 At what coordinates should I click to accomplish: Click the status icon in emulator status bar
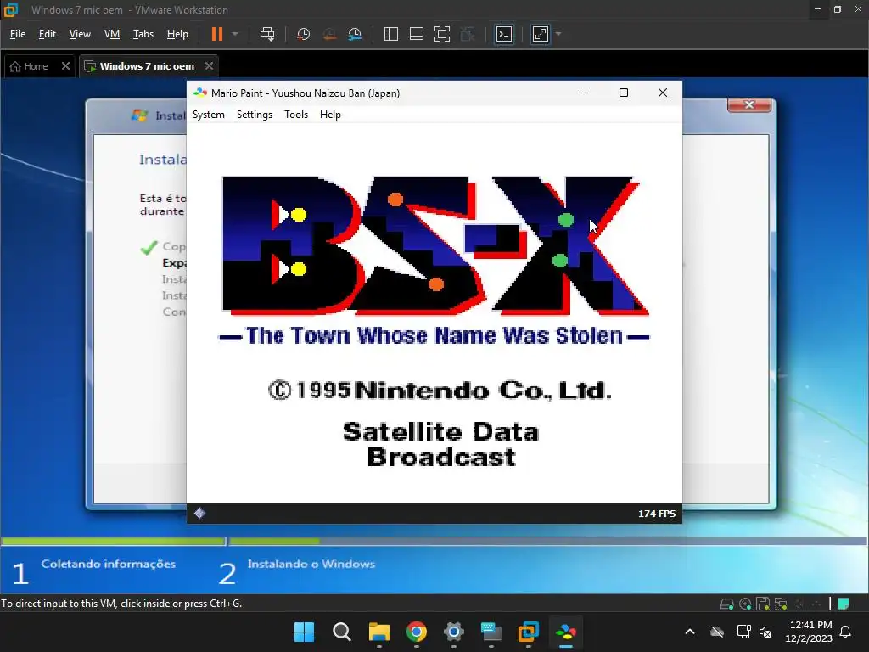(x=199, y=514)
